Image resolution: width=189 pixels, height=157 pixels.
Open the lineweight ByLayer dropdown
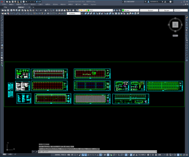[166, 10]
